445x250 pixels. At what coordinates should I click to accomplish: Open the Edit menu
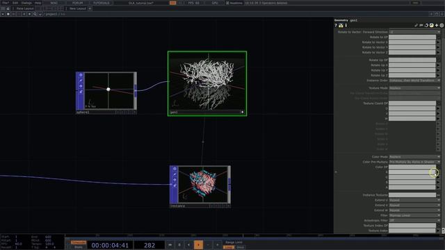tap(15, 3)
